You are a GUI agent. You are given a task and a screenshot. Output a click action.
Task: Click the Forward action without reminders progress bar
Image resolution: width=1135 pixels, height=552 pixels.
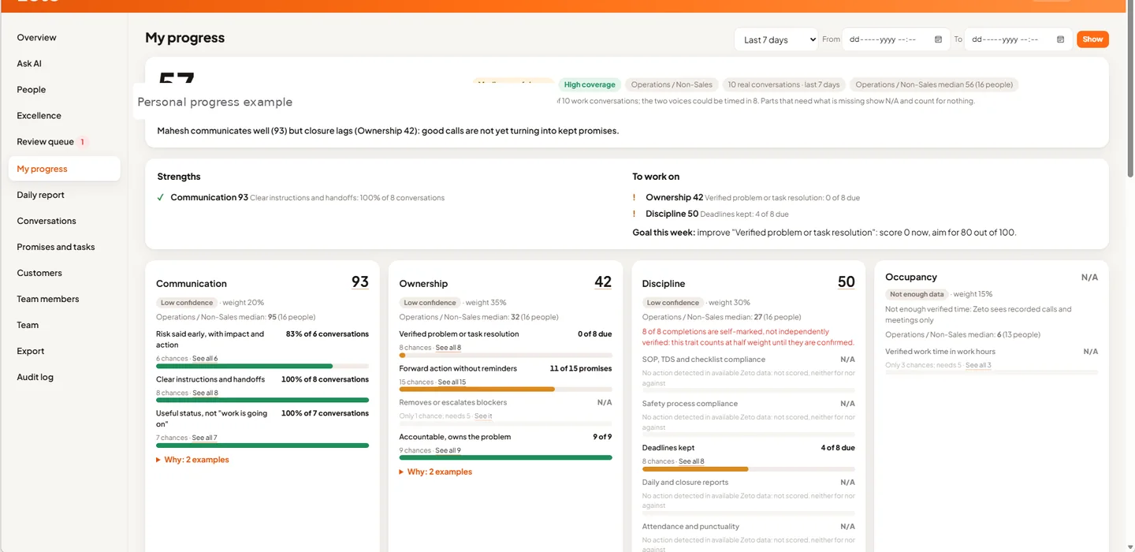click(505, 389)
